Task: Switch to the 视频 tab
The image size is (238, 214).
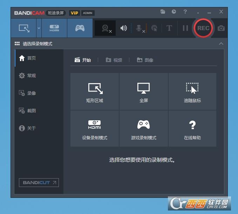Action: (x=114, y=60)
